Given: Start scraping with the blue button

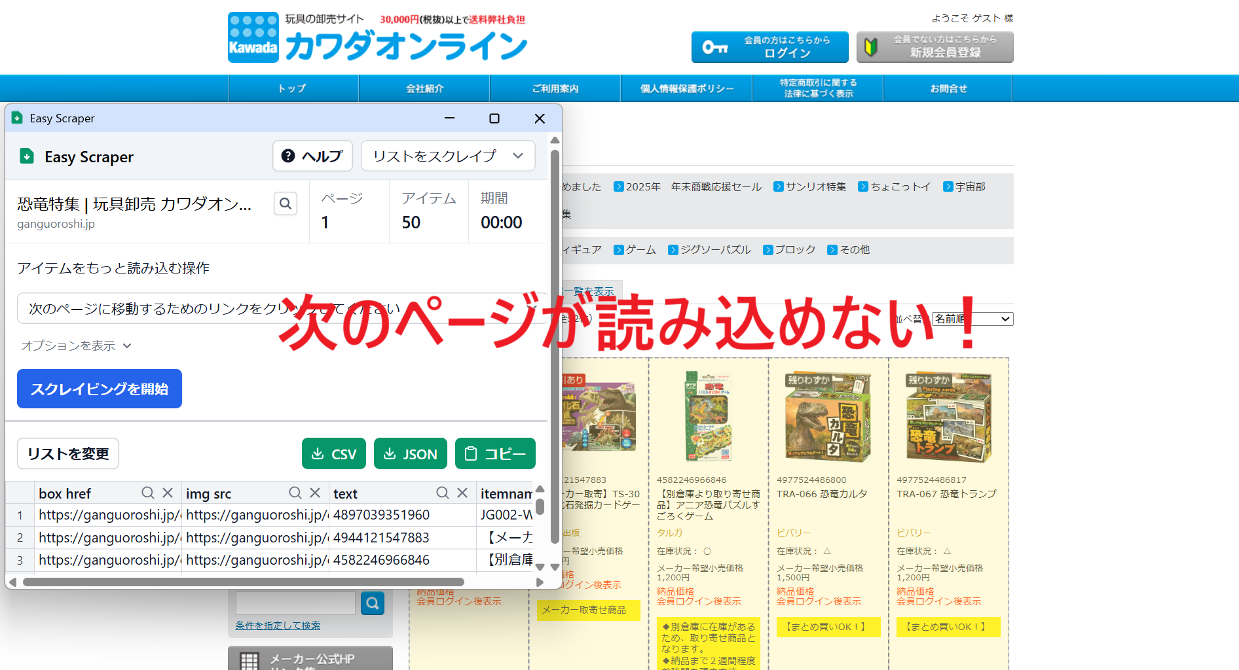Looking at the screenshot, I should tap(100, 389).
